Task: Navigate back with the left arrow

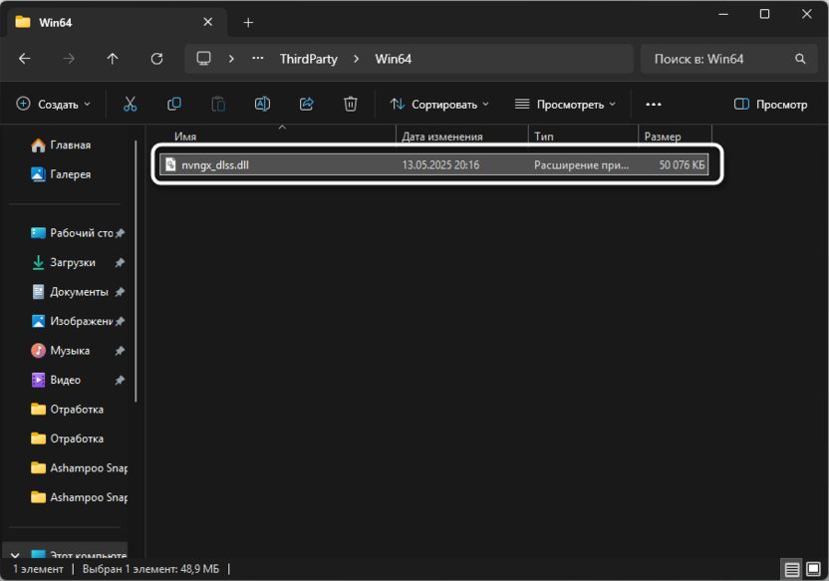Action: point(25,59)
